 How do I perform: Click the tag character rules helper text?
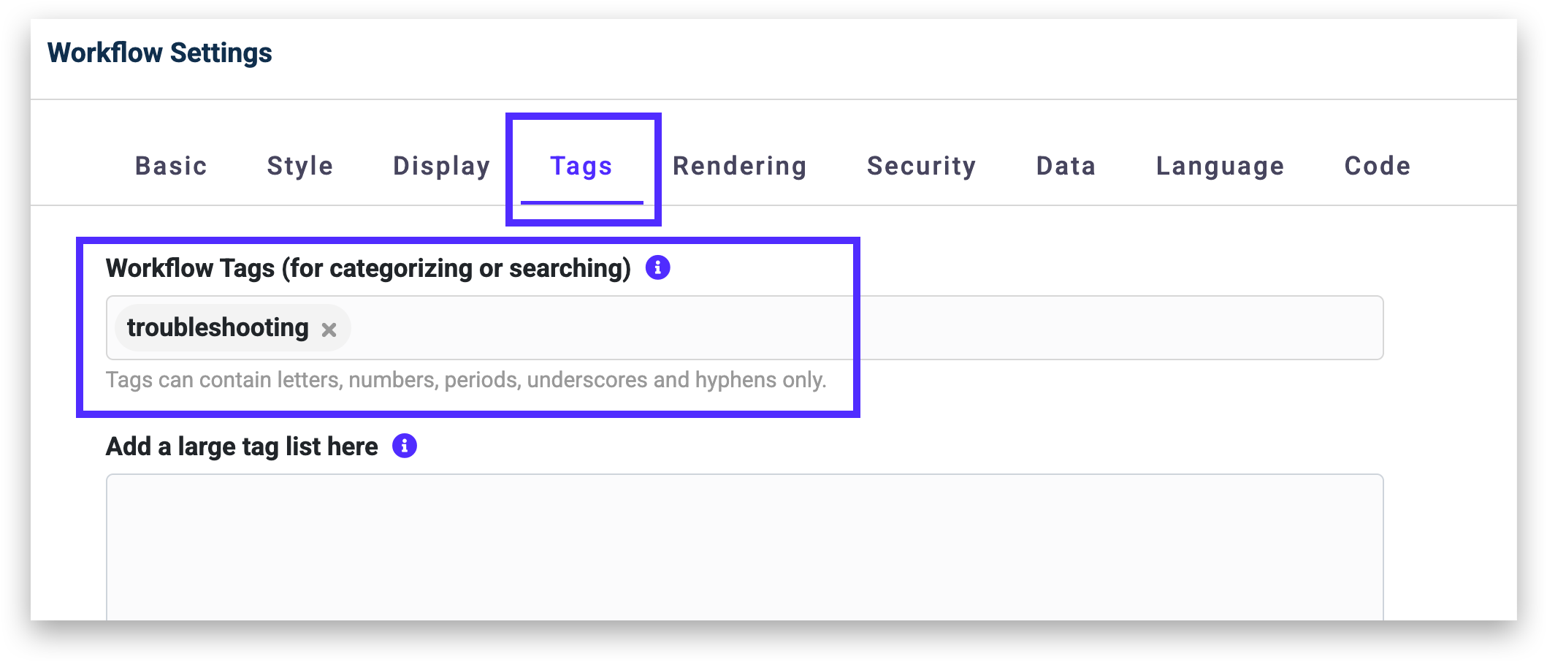466,380
